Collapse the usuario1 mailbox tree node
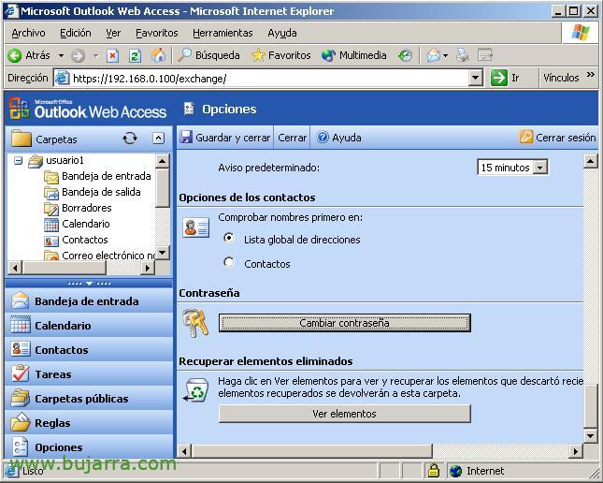This screenshot has width=603, height=483. pyautogui.click(x=18, y=160)
